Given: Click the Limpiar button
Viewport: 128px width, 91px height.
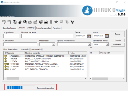Looking at the screenshot, I should pos(118,40).
